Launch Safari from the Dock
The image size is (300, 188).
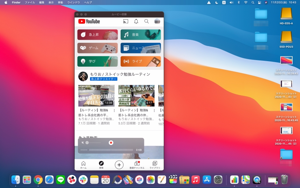point(49,180)
